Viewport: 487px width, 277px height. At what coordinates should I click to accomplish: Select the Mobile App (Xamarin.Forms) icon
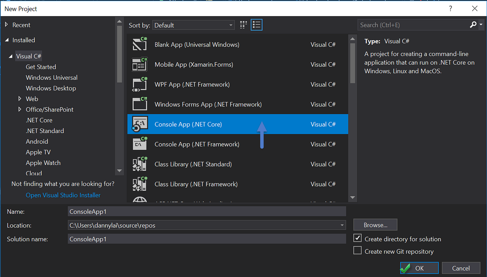(x=140, y=64)
